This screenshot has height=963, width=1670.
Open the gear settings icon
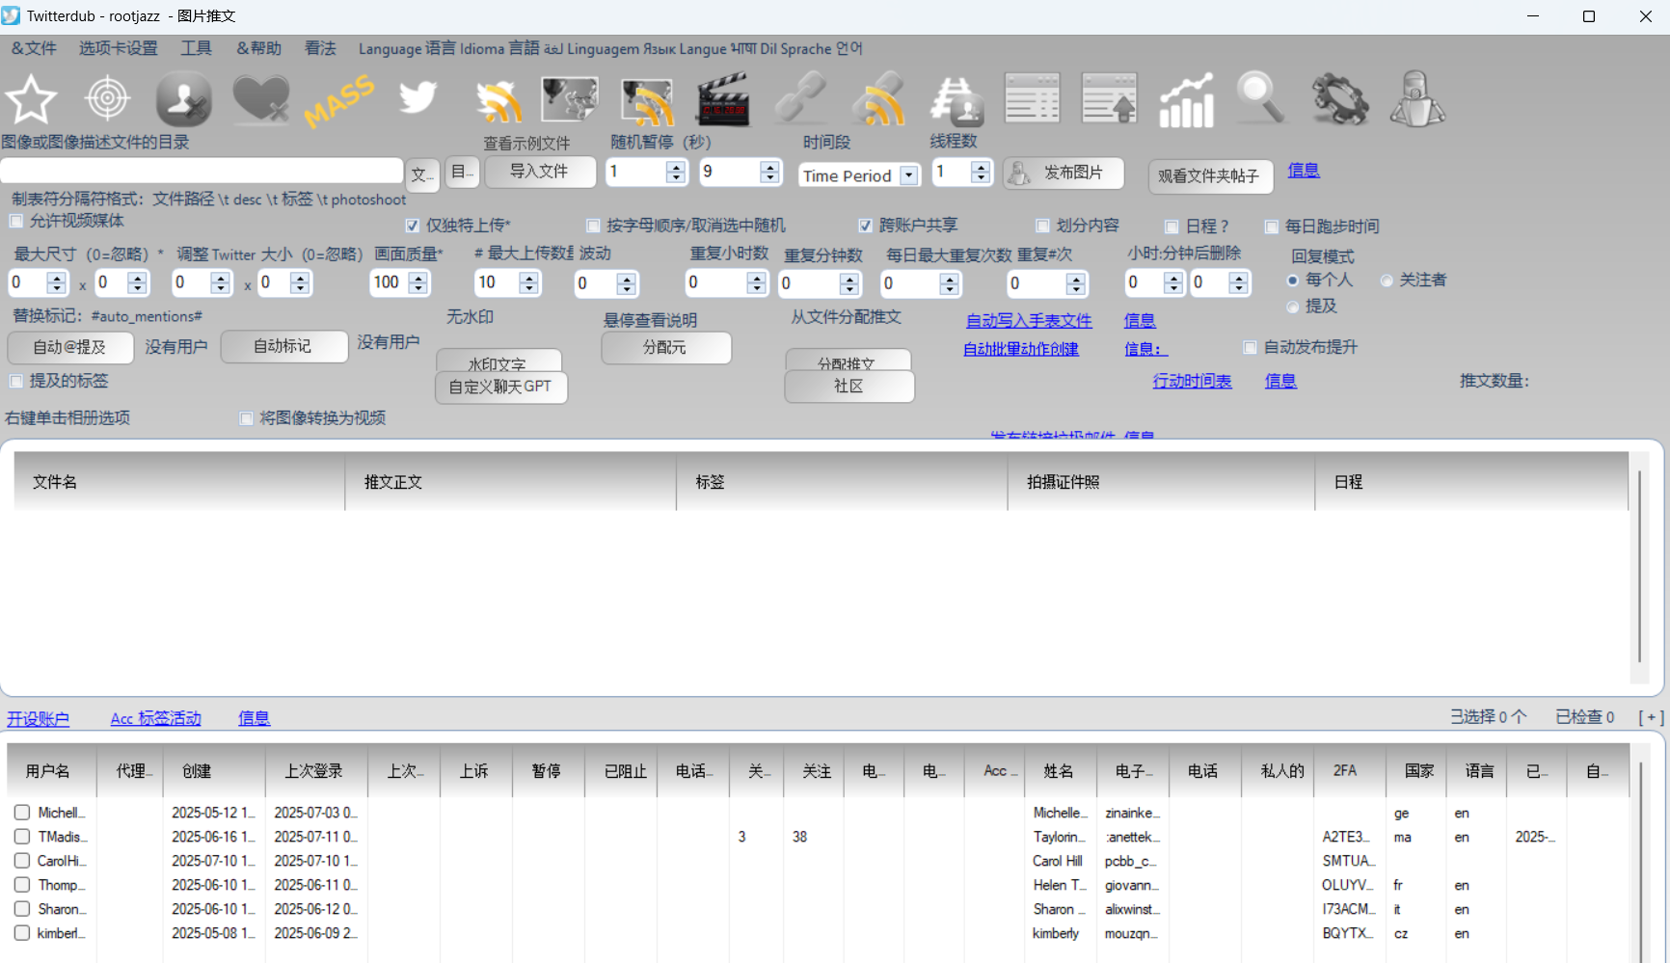coord(1339,99)
